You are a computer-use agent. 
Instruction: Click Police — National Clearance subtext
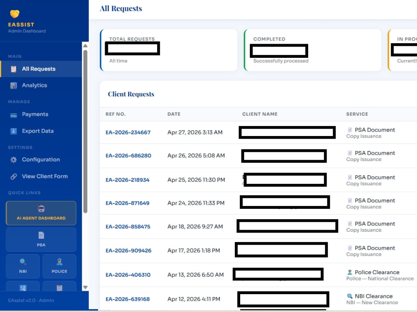[x=380, y=279]
